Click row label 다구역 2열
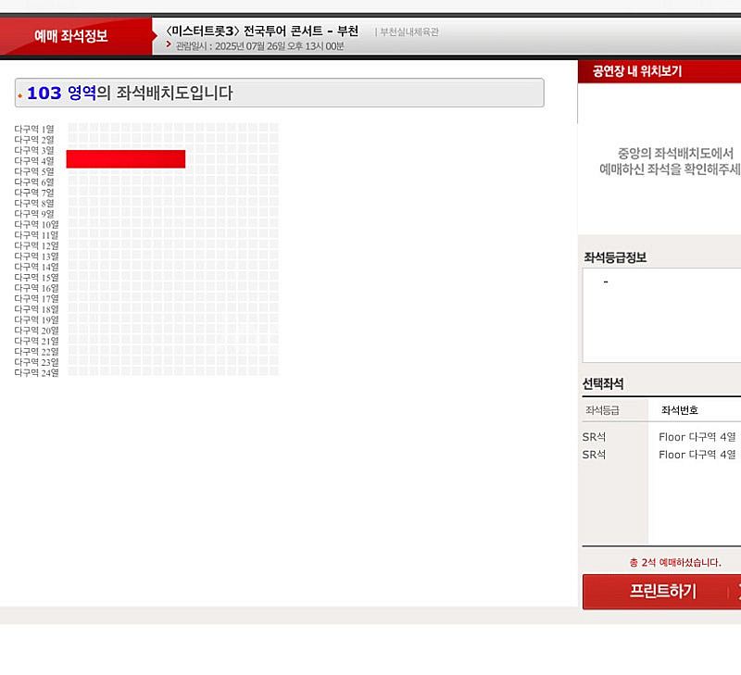The image size is (741, 675). tap(34, 140)
